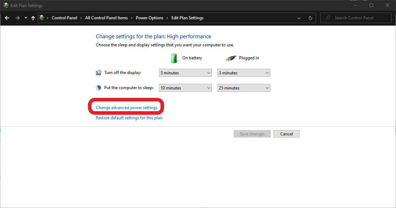Click the Edit Plan Settings breadcrumb
The image size is (396, 208).
tap(187, 18)
